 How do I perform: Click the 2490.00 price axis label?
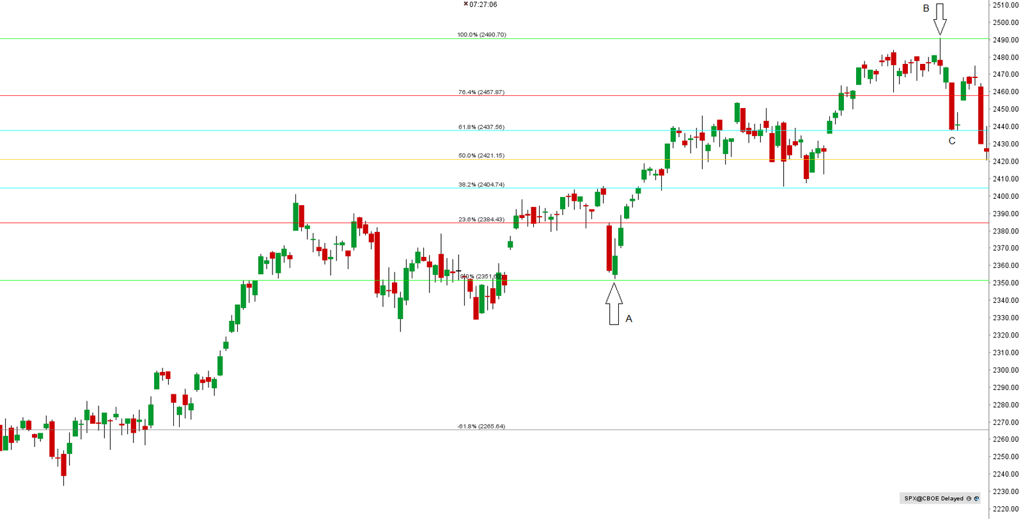(x=1005, y=40)
